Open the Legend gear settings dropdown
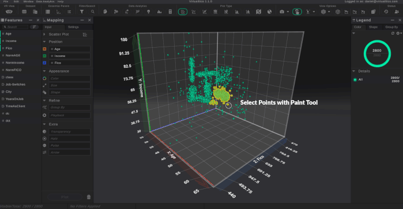 point(399,33)
